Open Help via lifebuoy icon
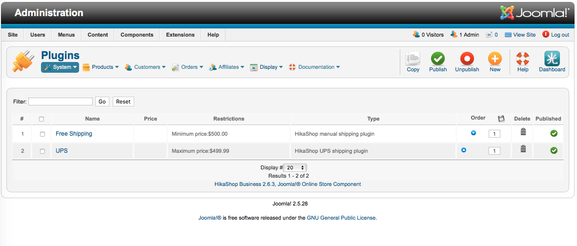This screenshot has height=246, width=577. (x=522, y=59)
